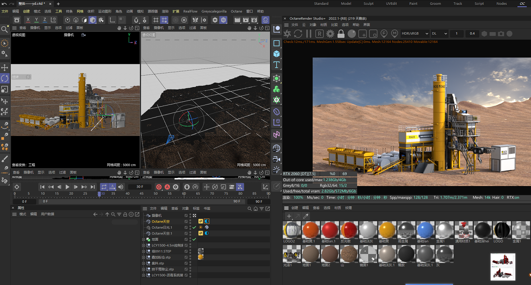
Task: Switch to the Sculpt layout tab
Action: coord(369,4)
